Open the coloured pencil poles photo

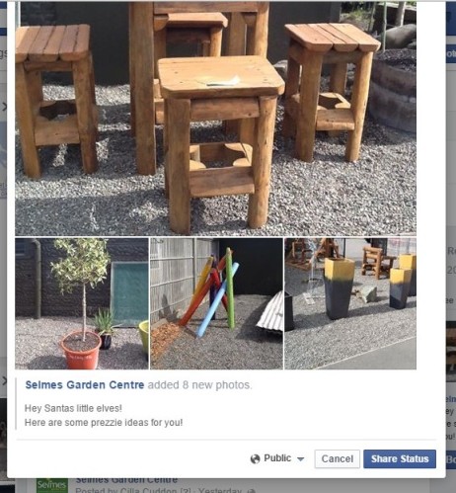(216, 303)
